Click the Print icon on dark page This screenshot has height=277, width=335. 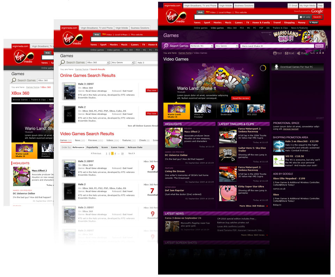[x=275, y=53]
